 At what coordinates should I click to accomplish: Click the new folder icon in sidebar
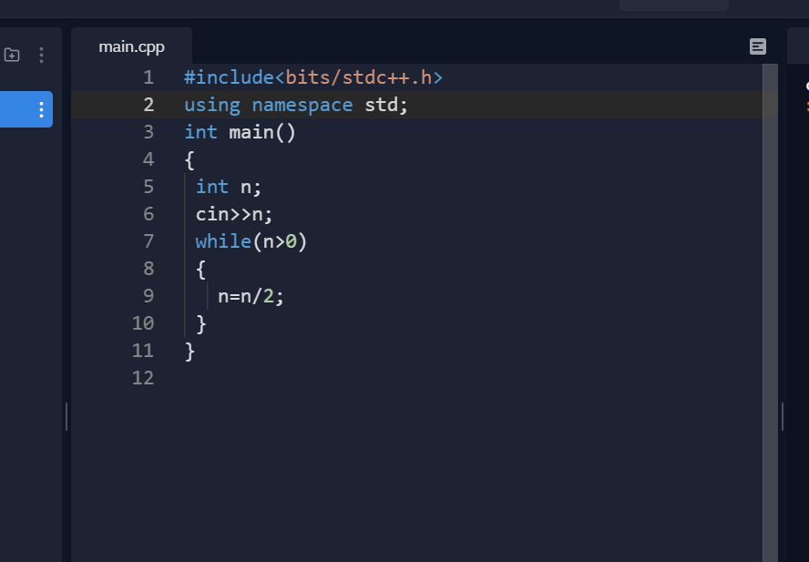12,56
